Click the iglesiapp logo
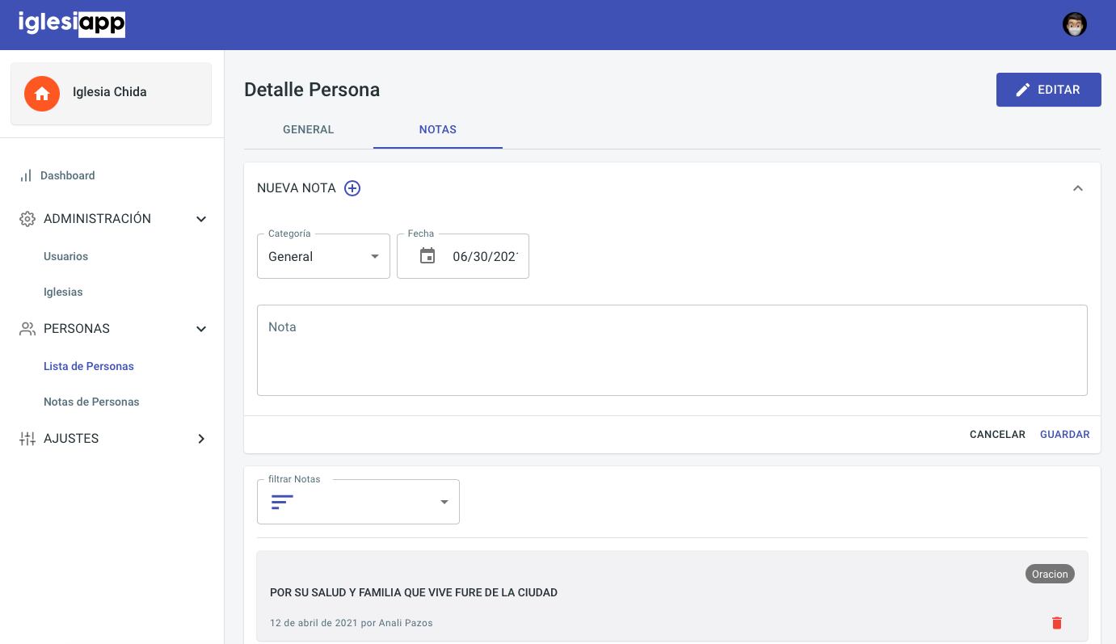This screenshot has width=1116, height=644. [72, 24]
